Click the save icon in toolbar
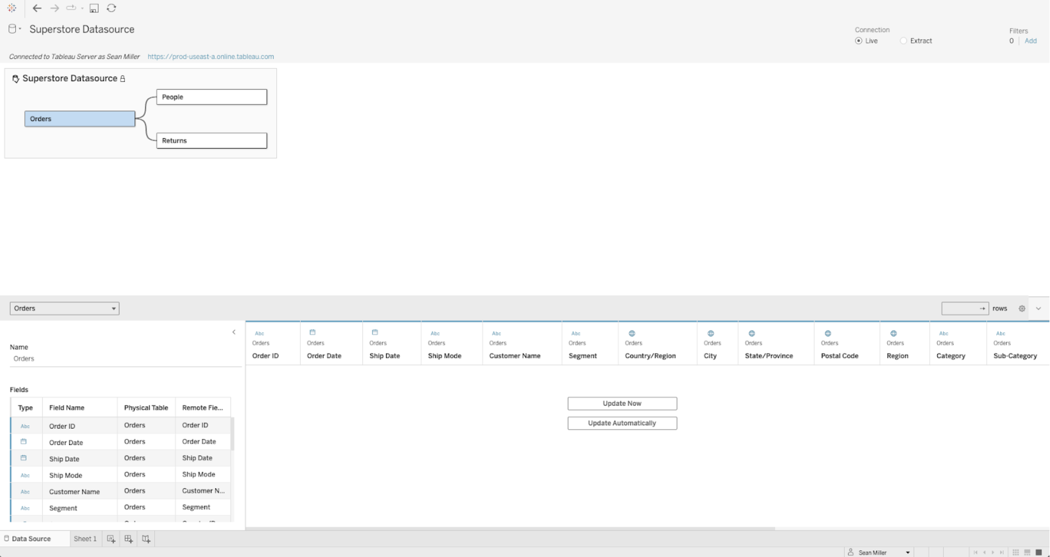 coord(94,8)
